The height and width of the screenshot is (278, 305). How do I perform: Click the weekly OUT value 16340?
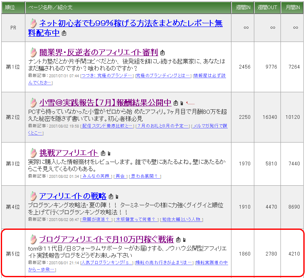[x=270, y=117]
